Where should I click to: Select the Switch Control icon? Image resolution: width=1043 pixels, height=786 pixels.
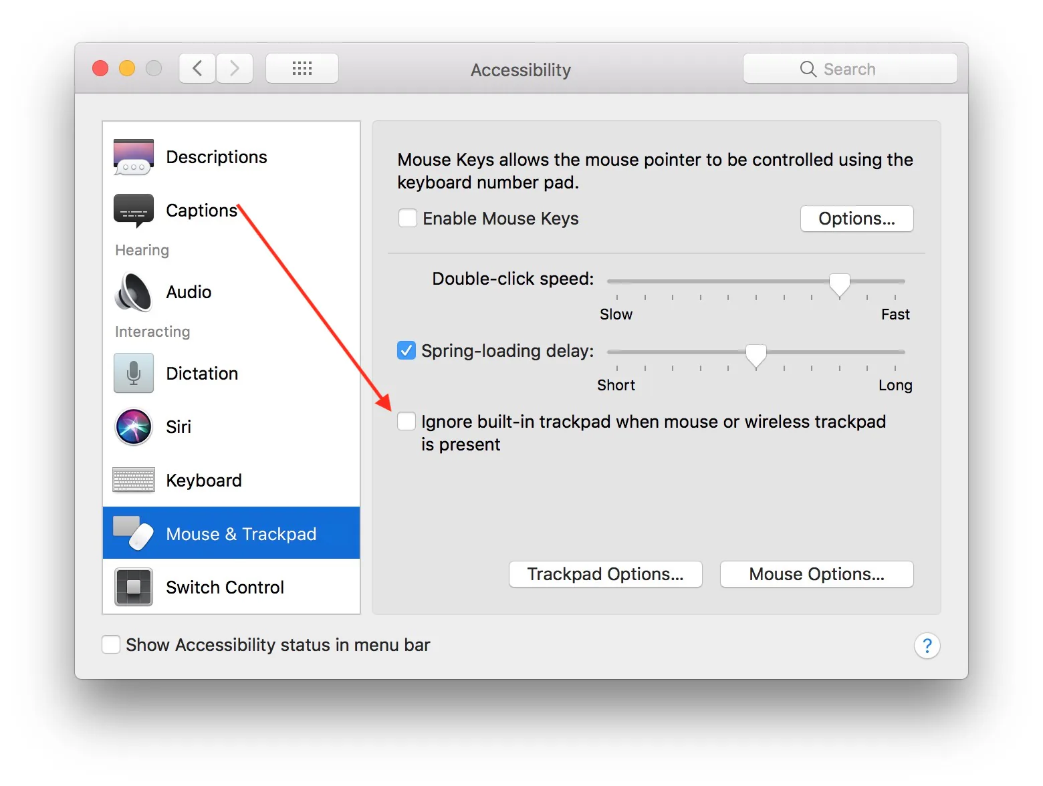click(134, 587)
